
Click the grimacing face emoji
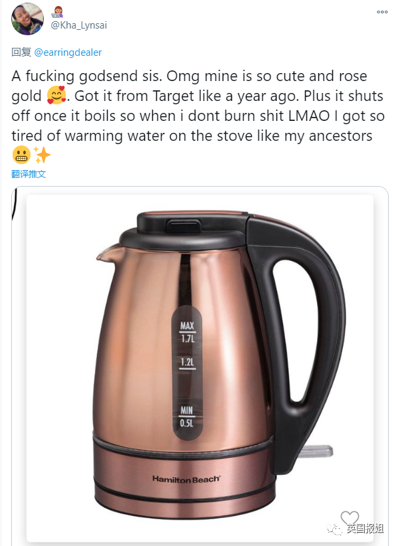click(x=21, y=155)
